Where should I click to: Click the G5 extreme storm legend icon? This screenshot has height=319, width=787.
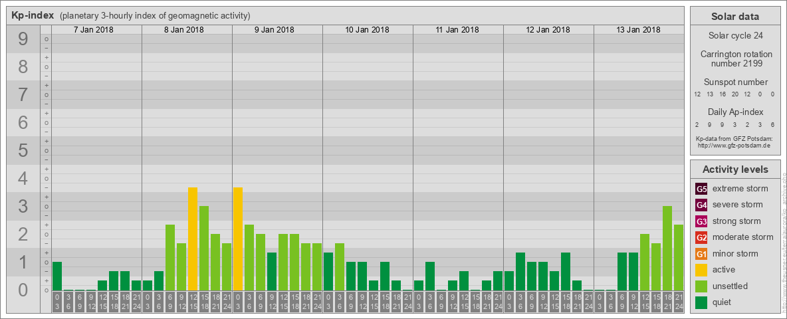[x=701, y=189]
